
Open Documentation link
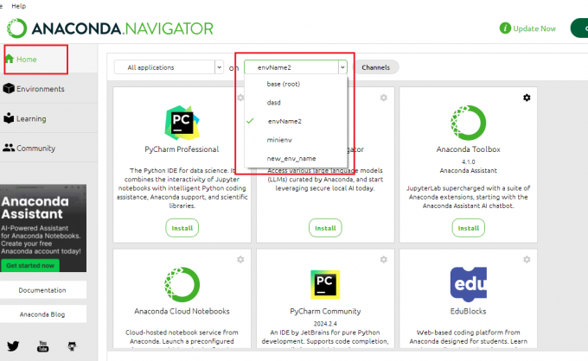[x=42, y=290]
